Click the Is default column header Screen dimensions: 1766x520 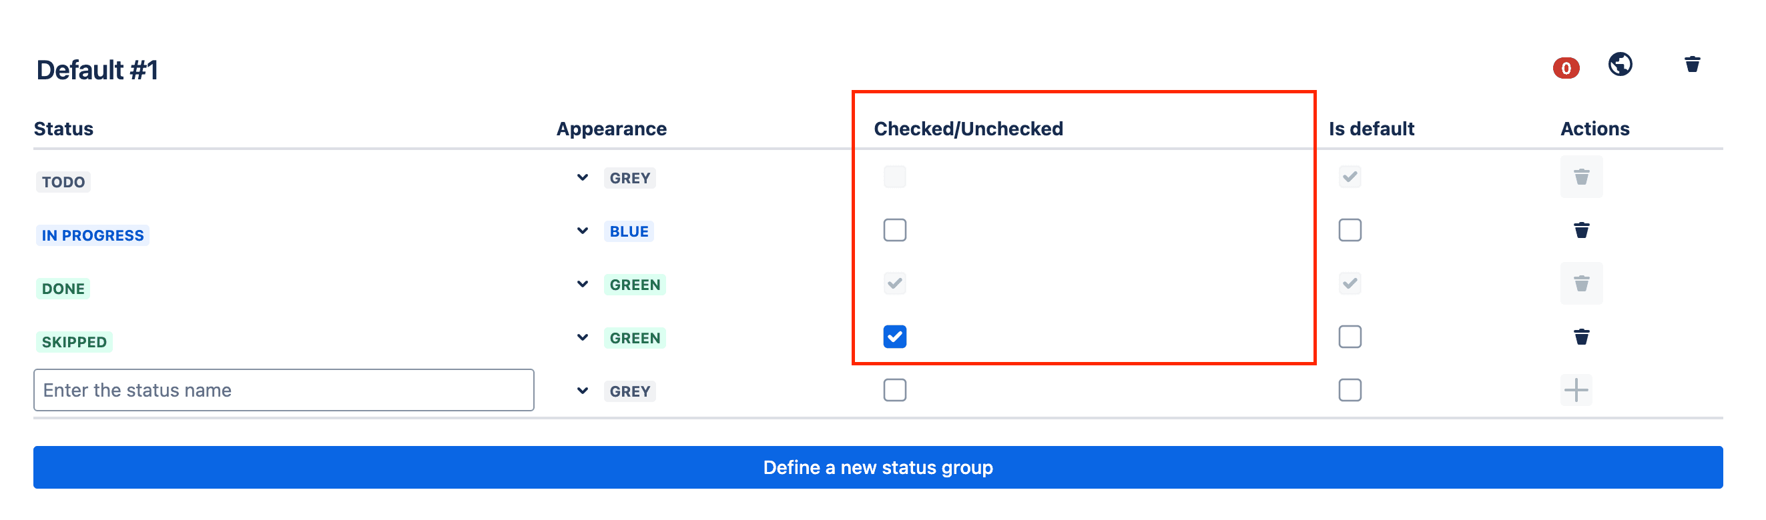point(1370,128)
